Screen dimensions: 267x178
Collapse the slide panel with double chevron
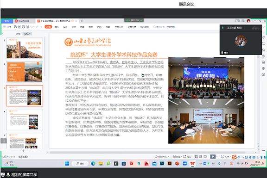(3, 33)
